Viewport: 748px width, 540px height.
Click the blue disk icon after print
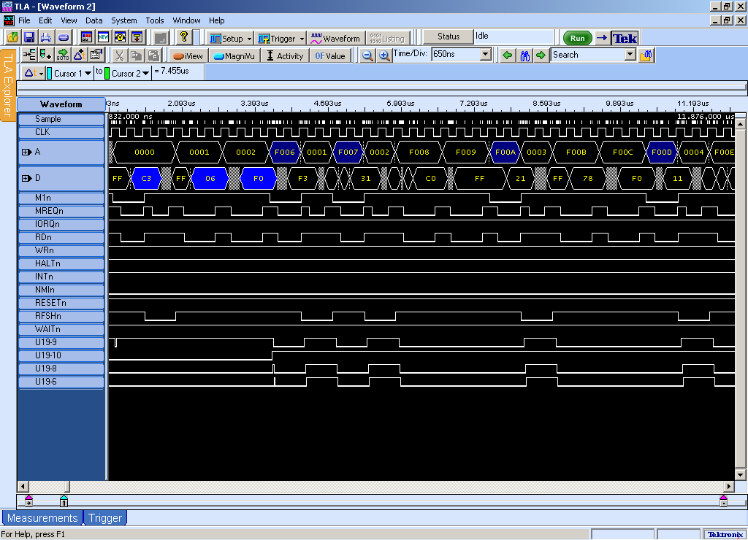pos(63,37)
